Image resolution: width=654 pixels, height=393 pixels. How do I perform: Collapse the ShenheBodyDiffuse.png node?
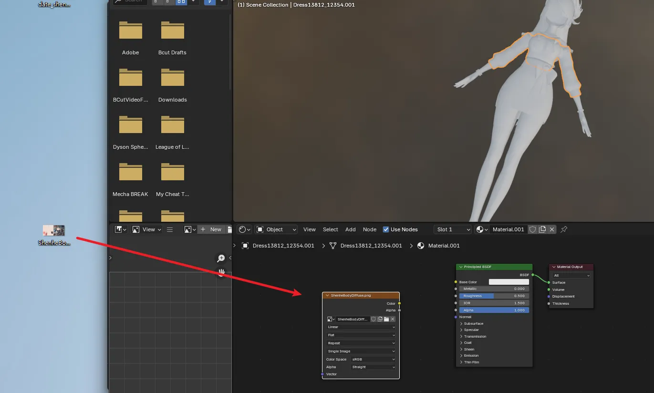click(x=327, y=296)
